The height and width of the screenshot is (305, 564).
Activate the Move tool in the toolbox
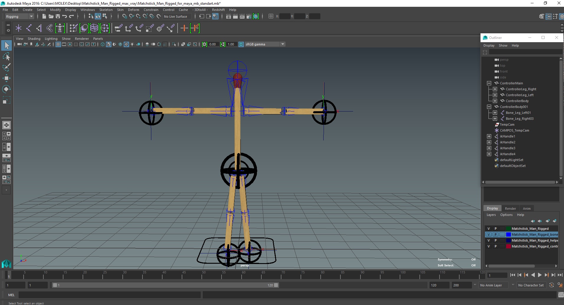tap(6, 78)
